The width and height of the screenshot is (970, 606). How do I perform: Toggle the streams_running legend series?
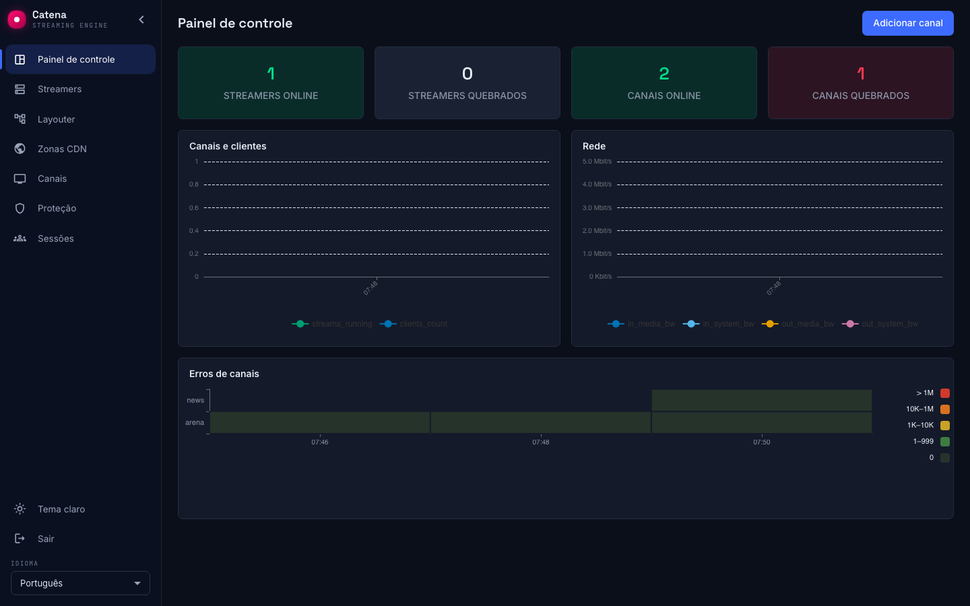point(332,324)
